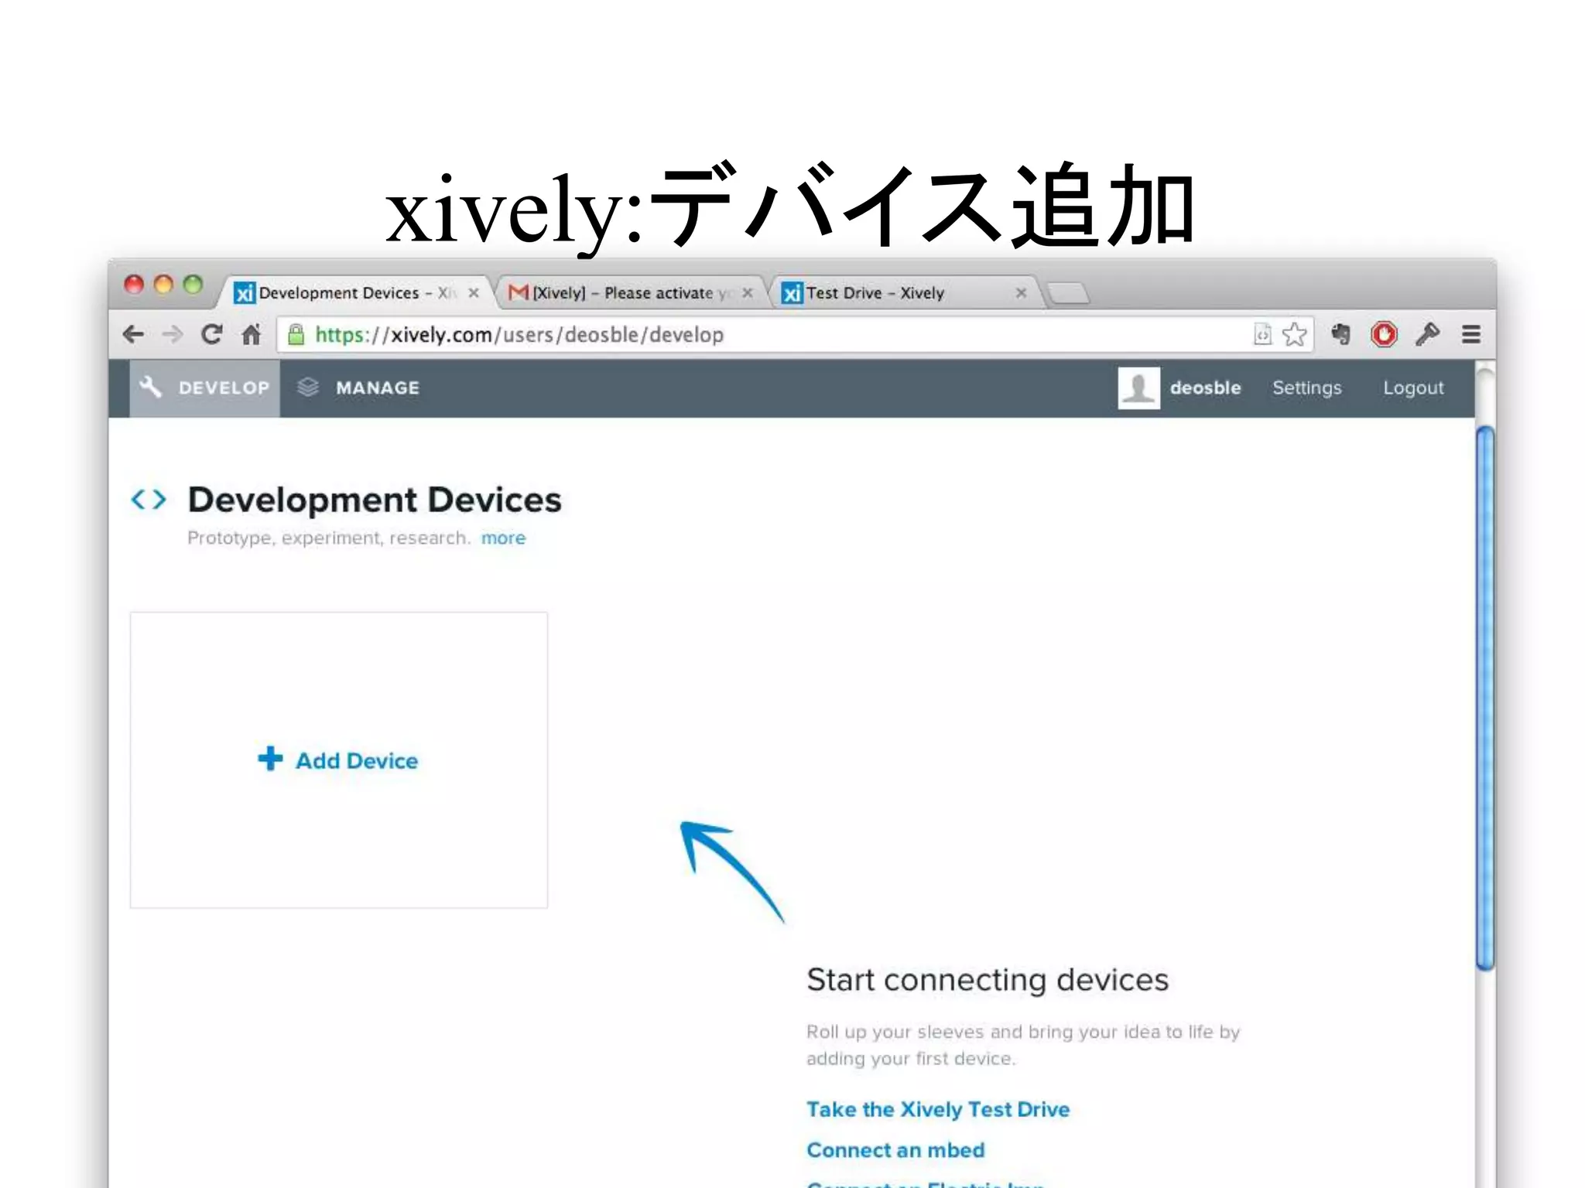Click the xi favicon on Development Devices tab
Image resolution: width=1585 pixels, height=1188 pixels.
click(245, 293)
